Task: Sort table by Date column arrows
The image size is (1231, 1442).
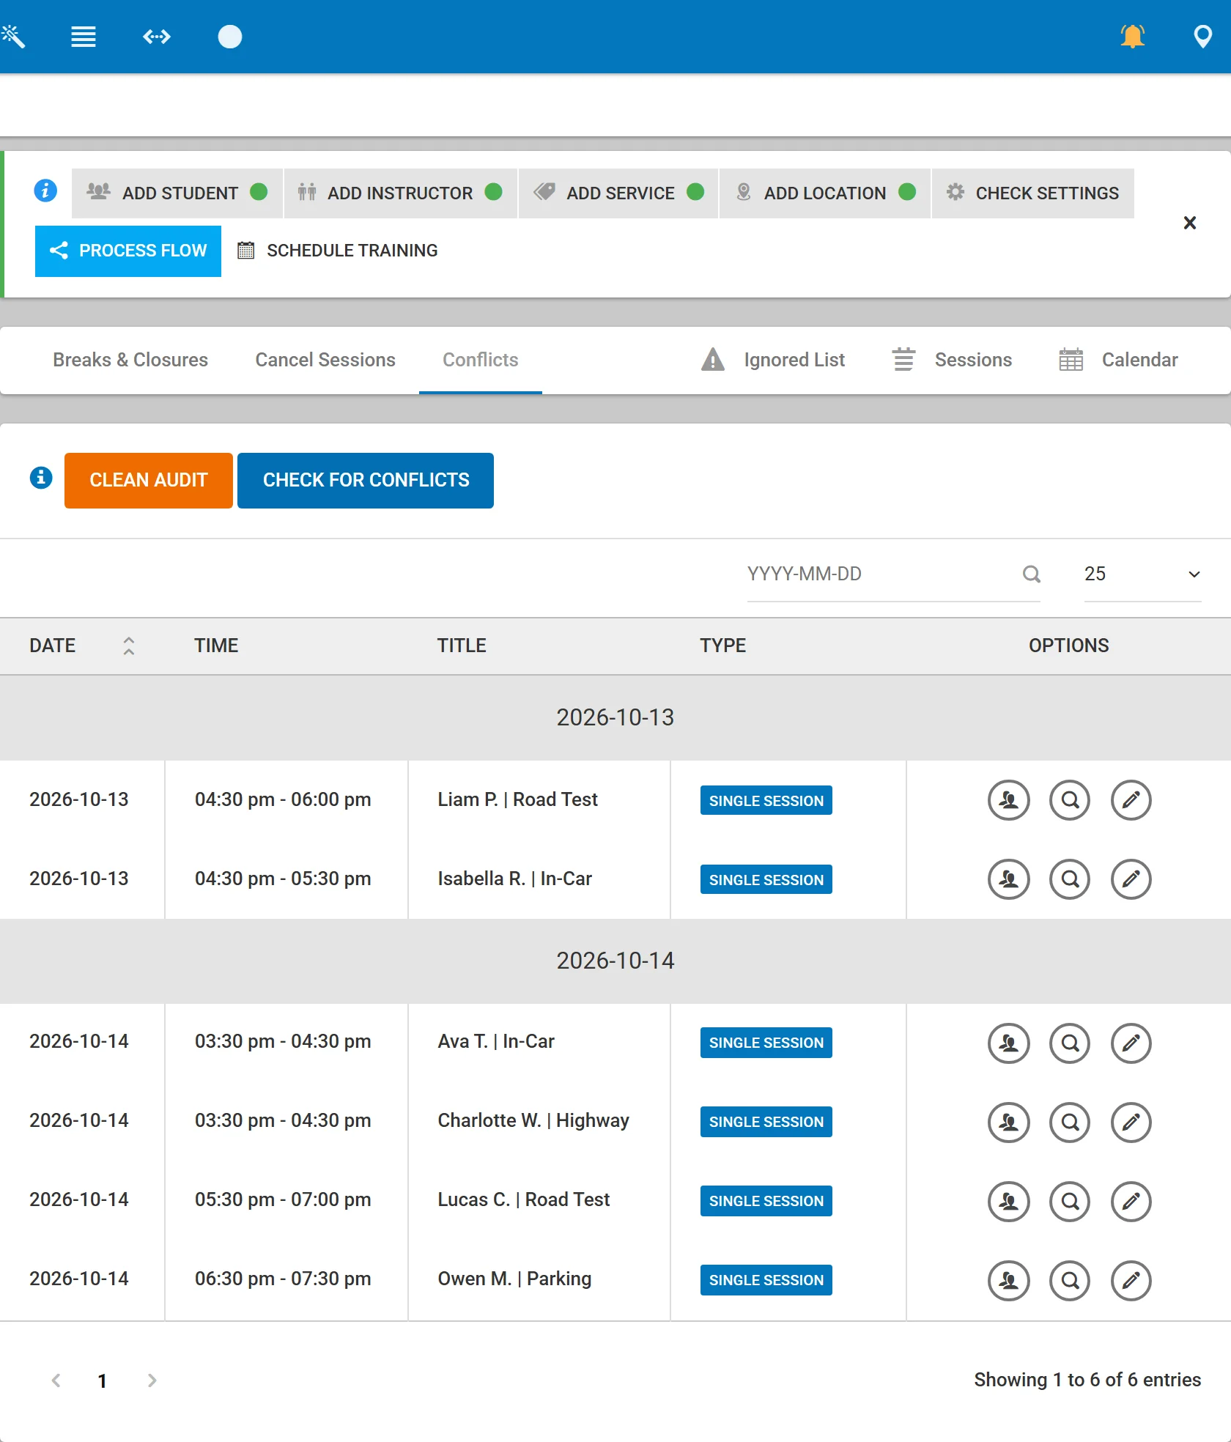Action: coord(129,646)
